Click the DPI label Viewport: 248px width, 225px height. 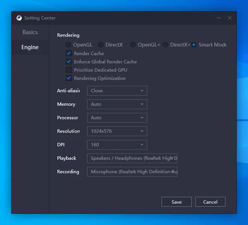click(61, 145)
